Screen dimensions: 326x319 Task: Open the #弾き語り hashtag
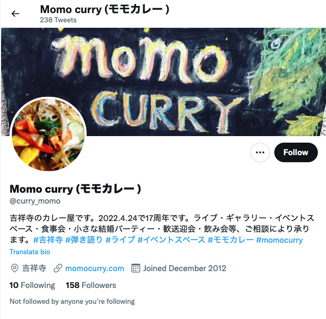pyautogui.click(x=84, y=240)
